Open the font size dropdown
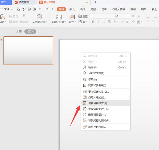Viewport: 159px width, 150px height. (x=129, y=16)
